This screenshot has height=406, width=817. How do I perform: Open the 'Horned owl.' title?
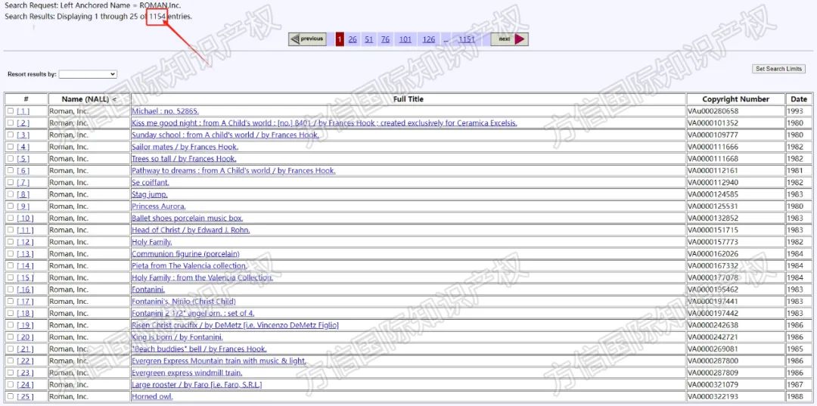click(152, 397)
